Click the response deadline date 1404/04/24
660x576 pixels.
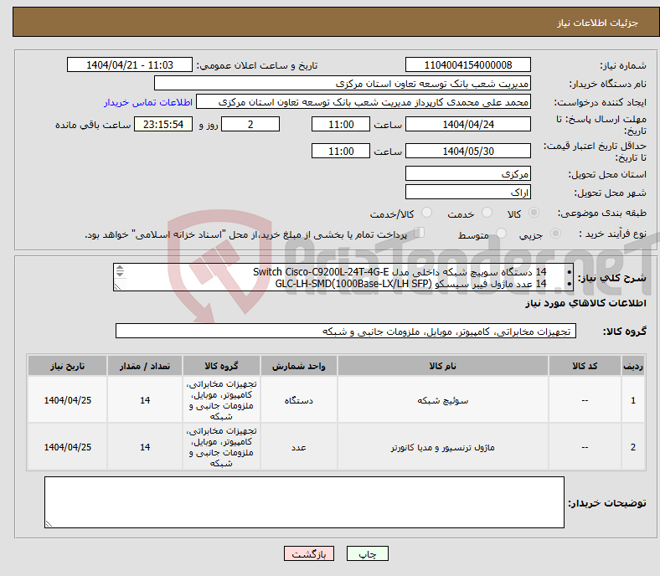467,124
